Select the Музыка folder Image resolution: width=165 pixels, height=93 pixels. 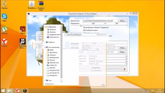[52, 60]
